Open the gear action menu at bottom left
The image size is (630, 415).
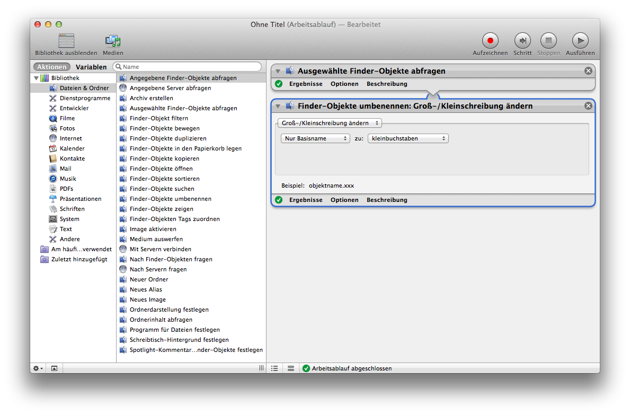tap(38, 368)
